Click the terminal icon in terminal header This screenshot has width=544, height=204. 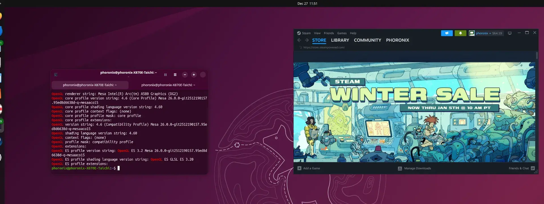click(x=56, y=75)
